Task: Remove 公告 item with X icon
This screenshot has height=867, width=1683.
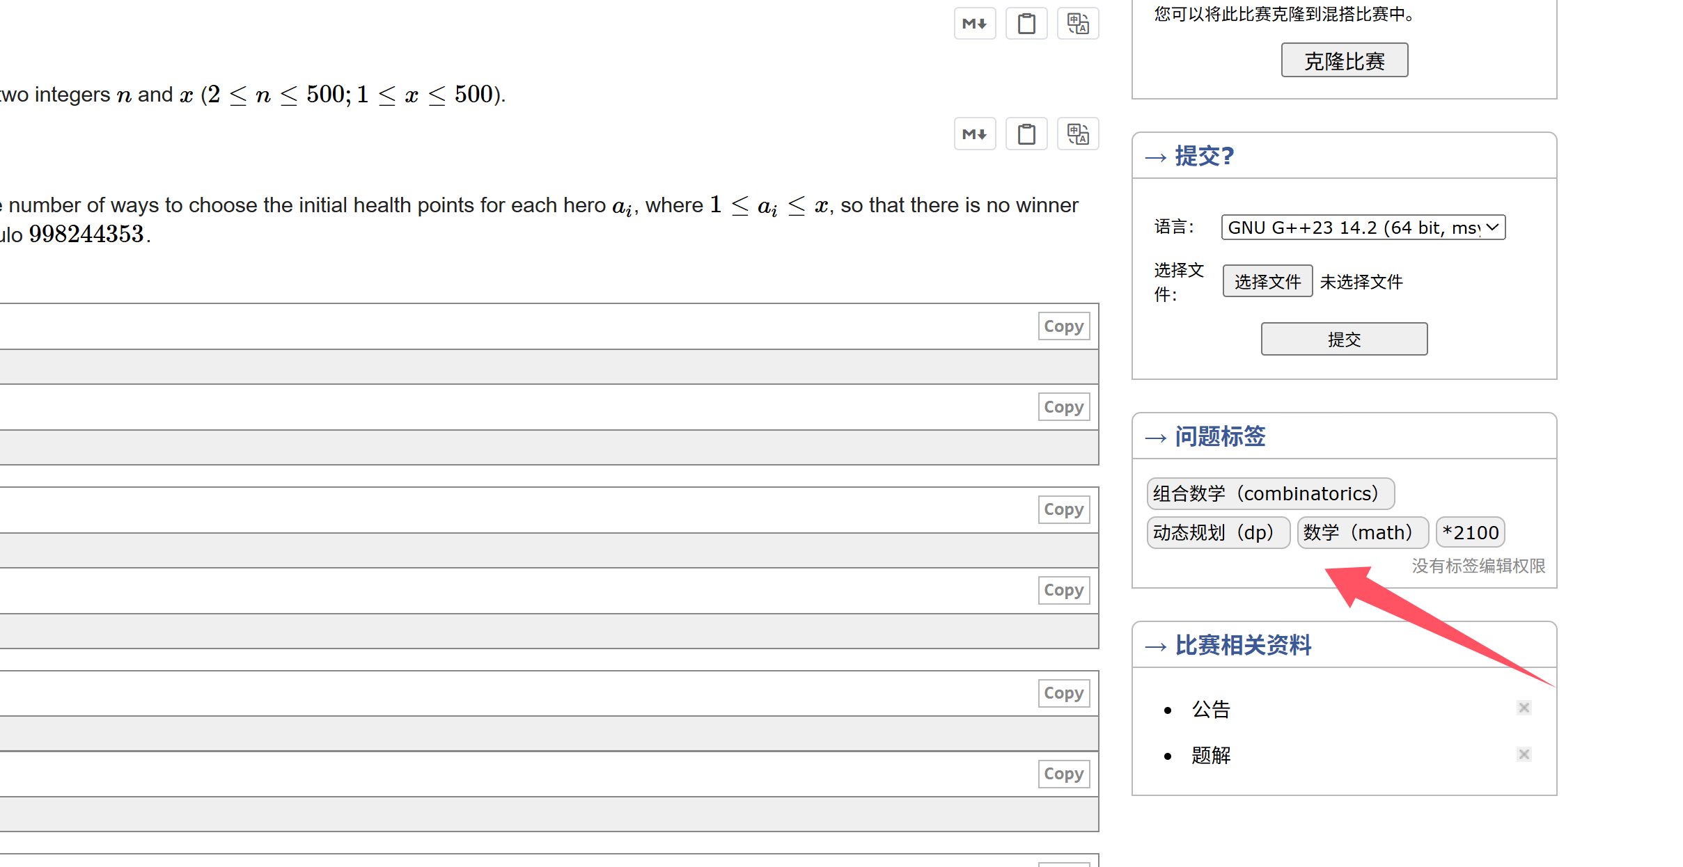Action: coord(1524,708)
